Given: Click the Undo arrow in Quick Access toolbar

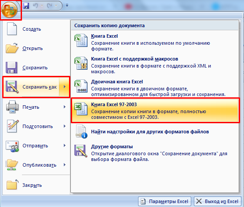Looking at the screenshot, I should (35, 6).
